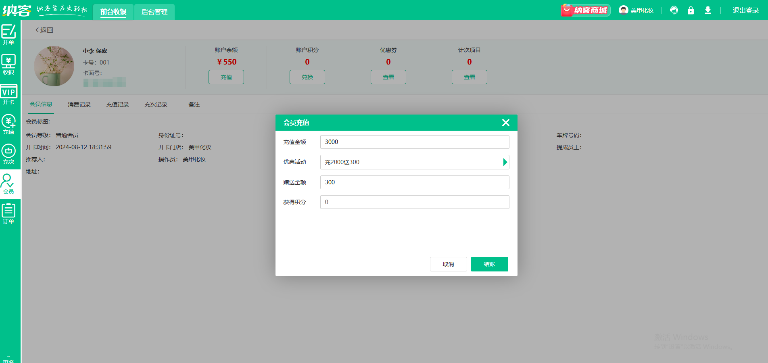Click the 取消 cancel button
This screenshot has height=363, width=768.
[x=448, y=264]
